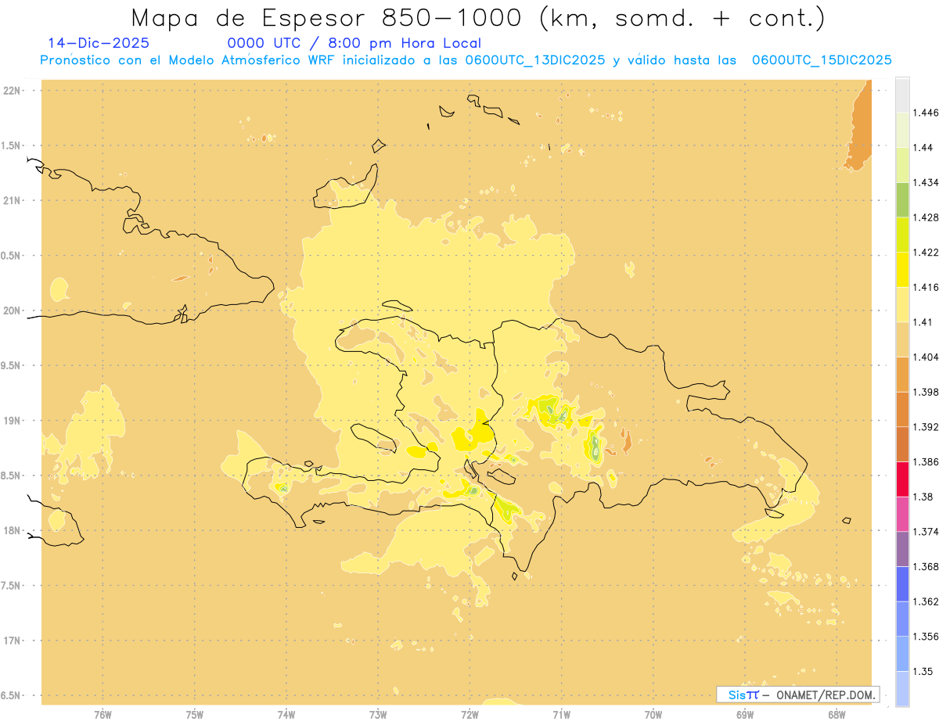Click the 1.374 legend value
This screenshot has width=939, height=725.
(926, 532)
